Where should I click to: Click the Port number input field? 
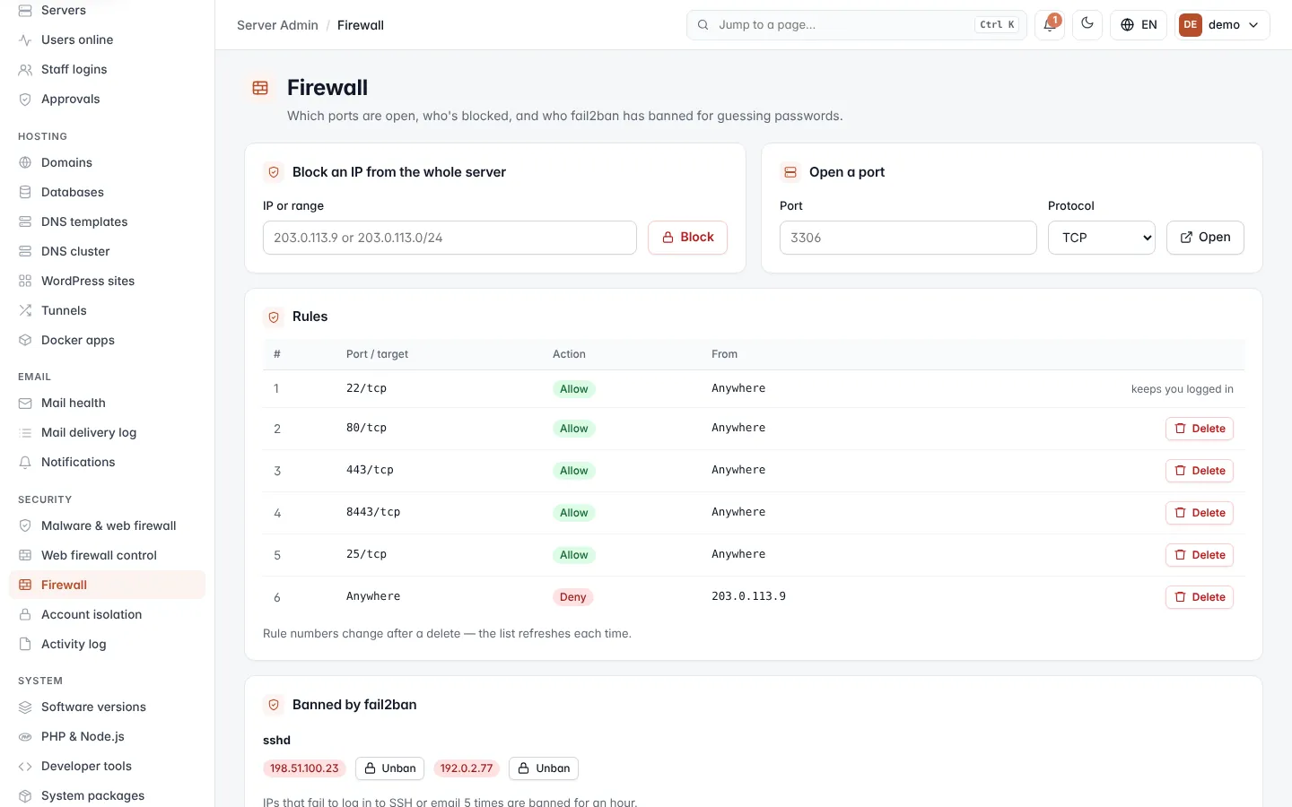[x=908, y=238]
